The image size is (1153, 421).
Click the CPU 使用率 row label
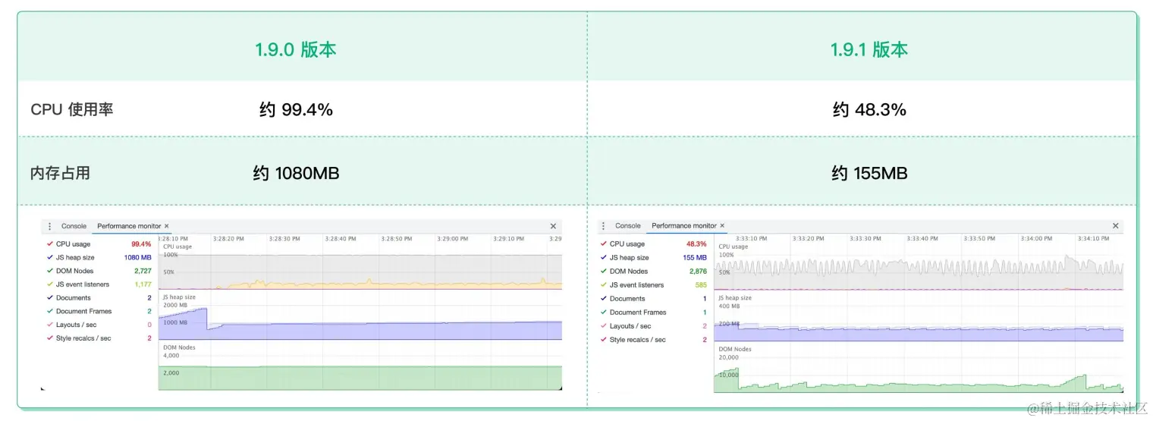[x=72, y=109]
